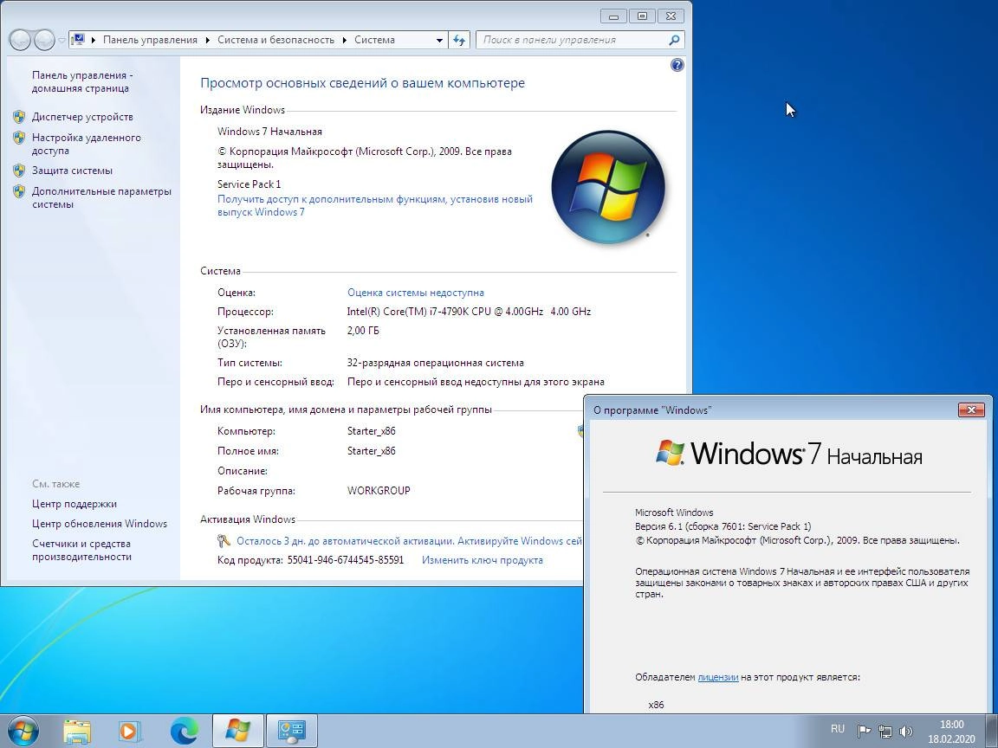
Task: Open Windows Explorer from taskbar
Action: 77,731
